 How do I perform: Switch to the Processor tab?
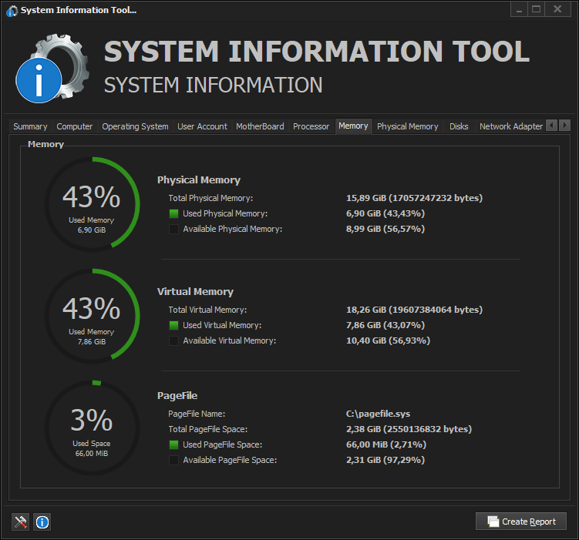[311, 126]
